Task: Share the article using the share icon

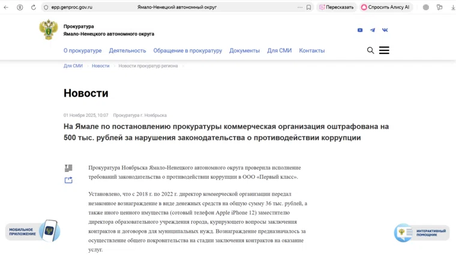Action: (x=68, y=180)
